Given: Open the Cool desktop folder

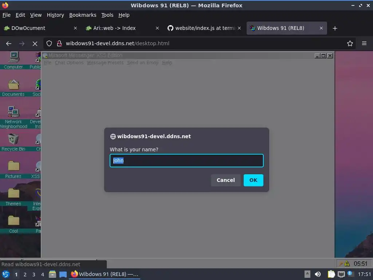Looking at the screenshot, I should 13,224.
